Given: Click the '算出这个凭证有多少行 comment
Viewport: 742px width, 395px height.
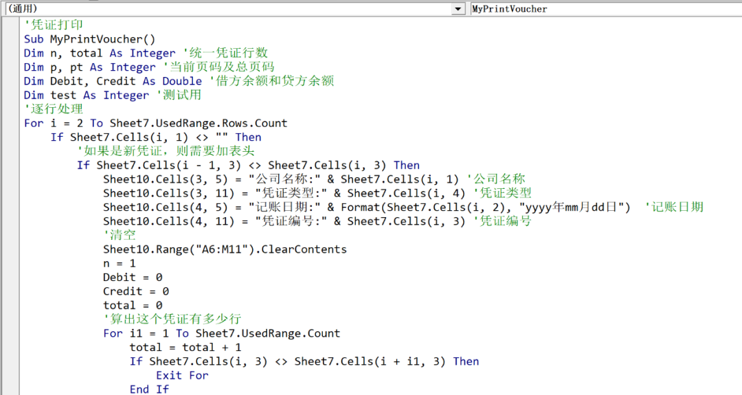Looking at the screenshot, I should coord(172,319).
